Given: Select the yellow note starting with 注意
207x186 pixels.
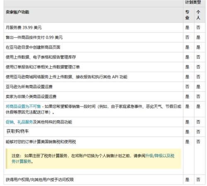Looking at the screenshot, I should tap(94, 159).
